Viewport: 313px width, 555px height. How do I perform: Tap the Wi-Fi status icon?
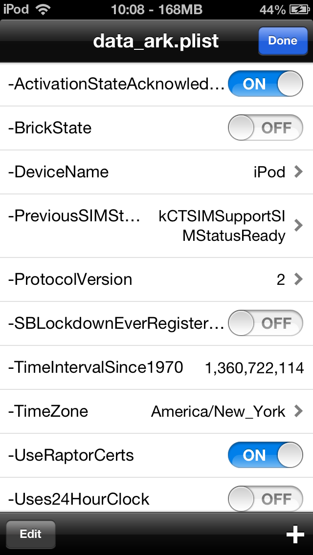click(43, 10)
